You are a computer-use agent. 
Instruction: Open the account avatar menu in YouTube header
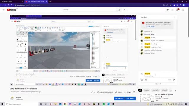point(183,10)
